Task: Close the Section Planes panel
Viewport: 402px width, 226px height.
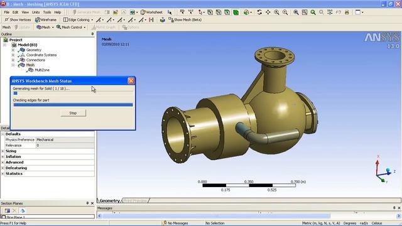Action: point(92,203)
